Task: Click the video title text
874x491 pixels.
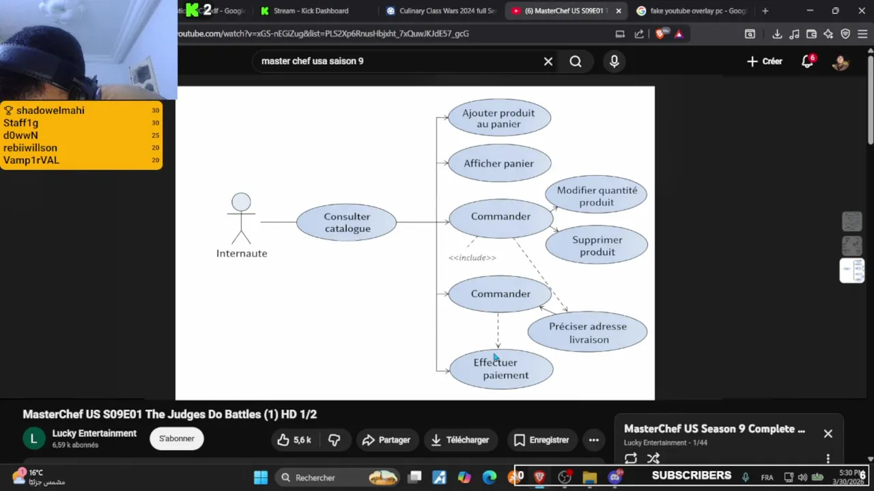Action: [x=169, y=414]
